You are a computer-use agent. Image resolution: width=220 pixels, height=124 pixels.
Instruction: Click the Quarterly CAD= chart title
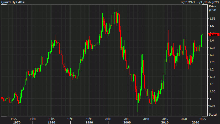(13, 2)
